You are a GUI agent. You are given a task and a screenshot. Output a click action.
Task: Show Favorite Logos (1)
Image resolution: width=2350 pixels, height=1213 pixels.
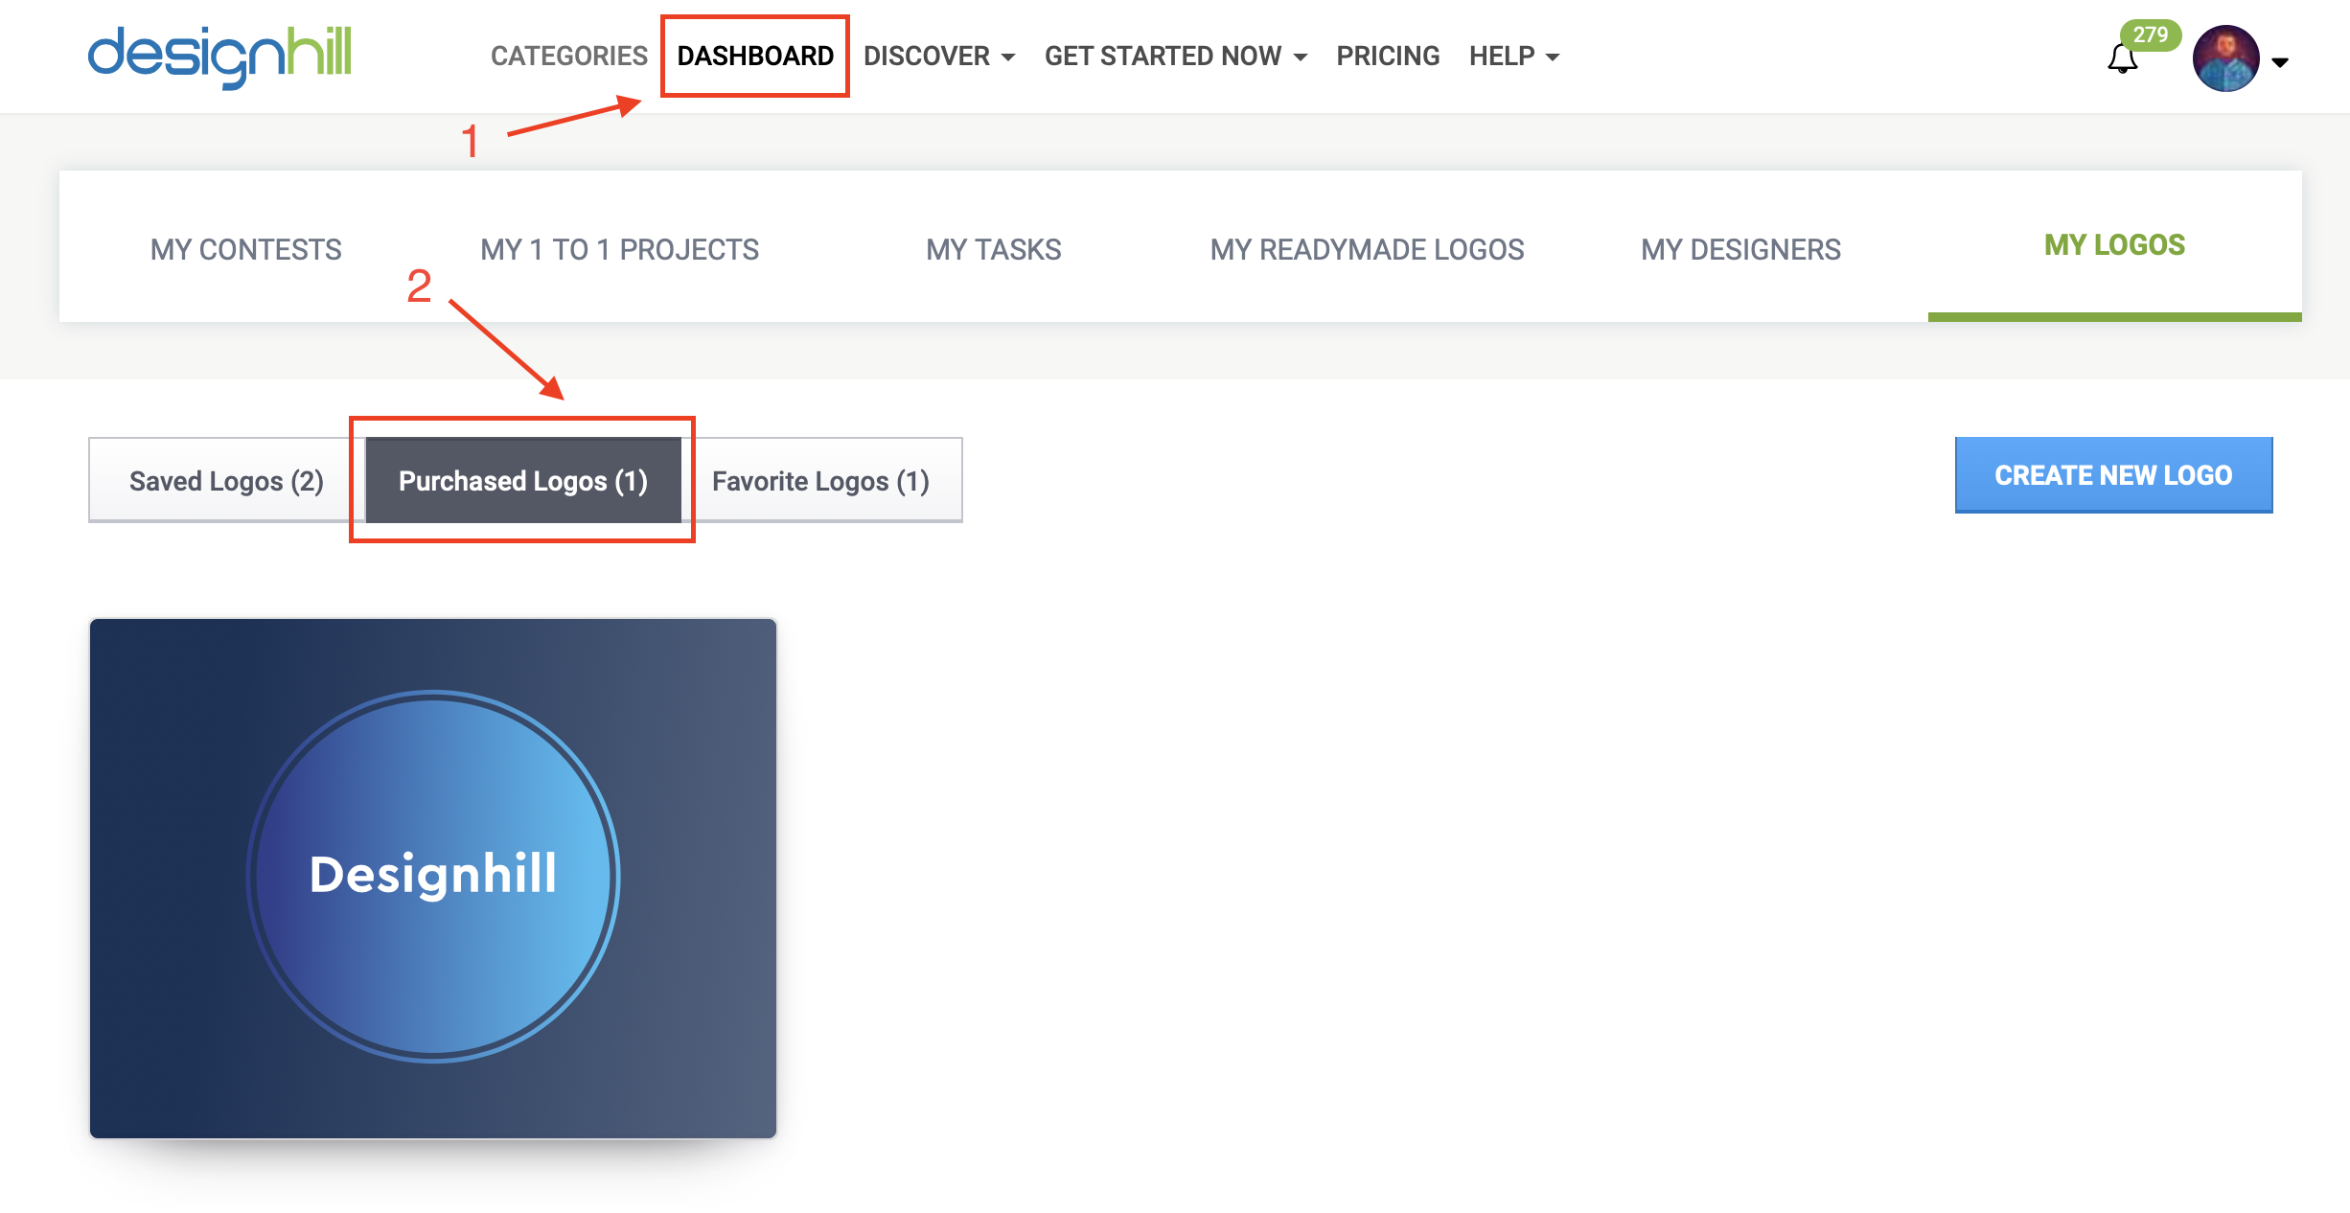(x=821, y=480)
